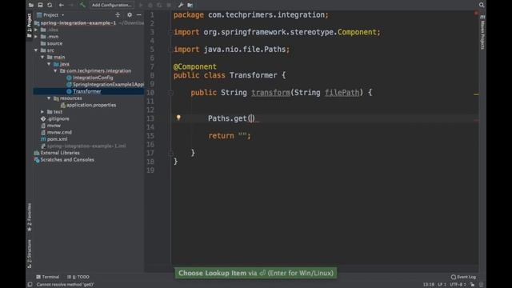Click the status bar tool-window toggle icon
This screenshot has width=512, height=288.
pyautogui.click(x=30, y=285)
